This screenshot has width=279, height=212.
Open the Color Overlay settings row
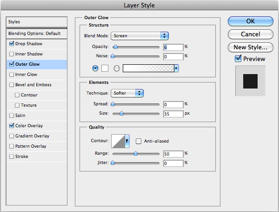(36, 126)
